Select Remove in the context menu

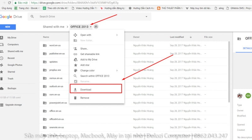(97, 98)
